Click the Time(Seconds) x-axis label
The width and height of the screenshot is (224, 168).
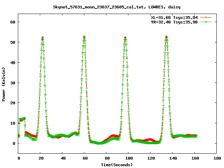pyautogui.click(x=117, y=165)
